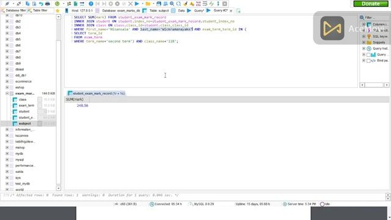
Task: Click the SUM(mark) column header
Action: click(x=77, y=99)
